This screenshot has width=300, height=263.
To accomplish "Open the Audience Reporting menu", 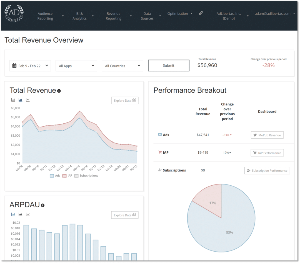I will (45, 16).
